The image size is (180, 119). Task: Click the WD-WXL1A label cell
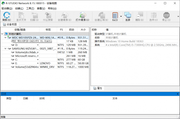click(48, 38)
